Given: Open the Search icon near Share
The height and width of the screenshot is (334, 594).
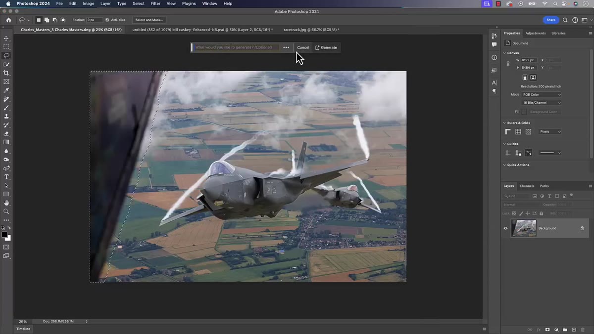Looking at the screenshot, I should [x=566, y=20].
